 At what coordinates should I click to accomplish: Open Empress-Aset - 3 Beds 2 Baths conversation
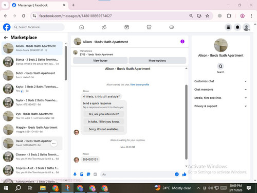pos(32,170)
